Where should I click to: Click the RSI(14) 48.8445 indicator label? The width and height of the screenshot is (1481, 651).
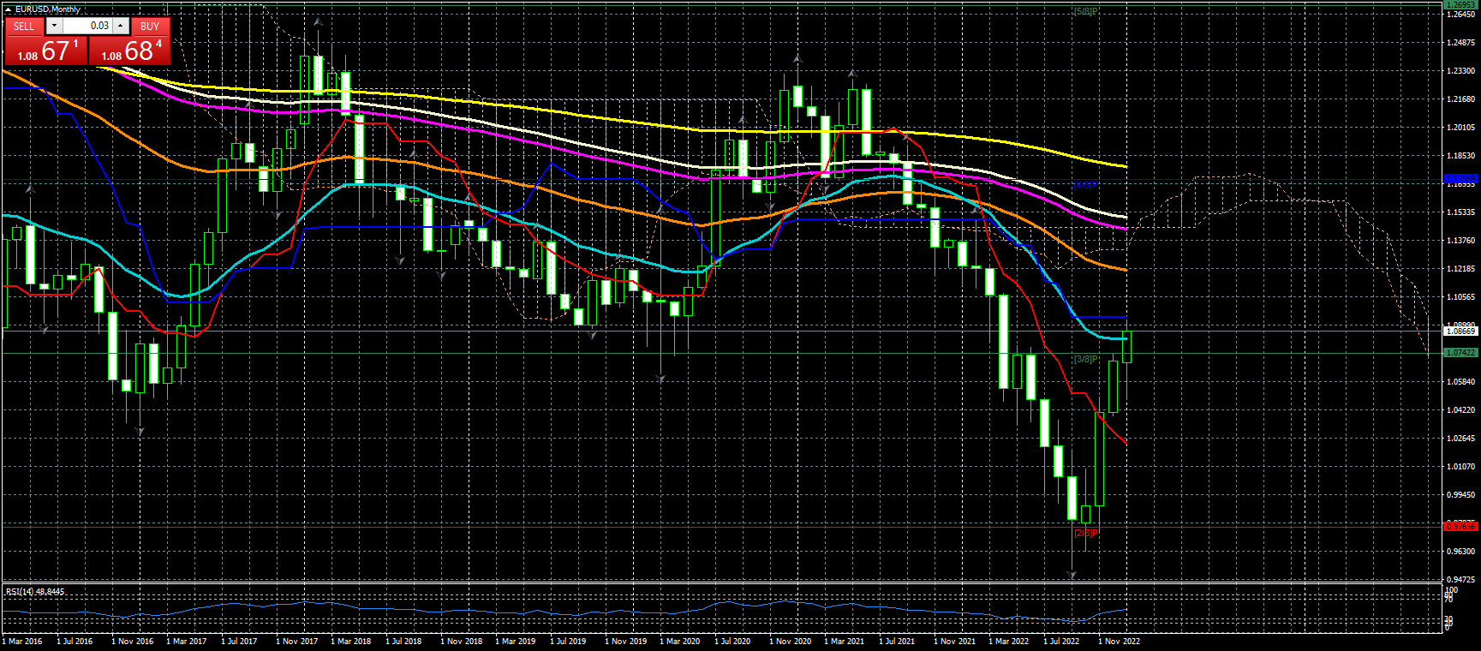pyautogui.click(x=35, y=592)
